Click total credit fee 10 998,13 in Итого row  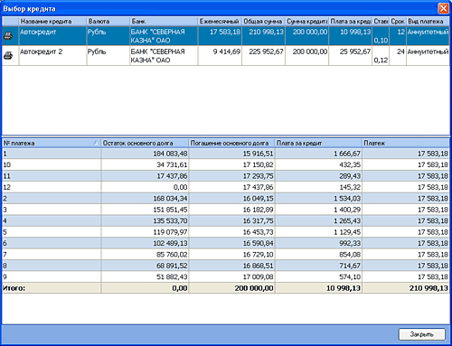click(x=344, y=288)
